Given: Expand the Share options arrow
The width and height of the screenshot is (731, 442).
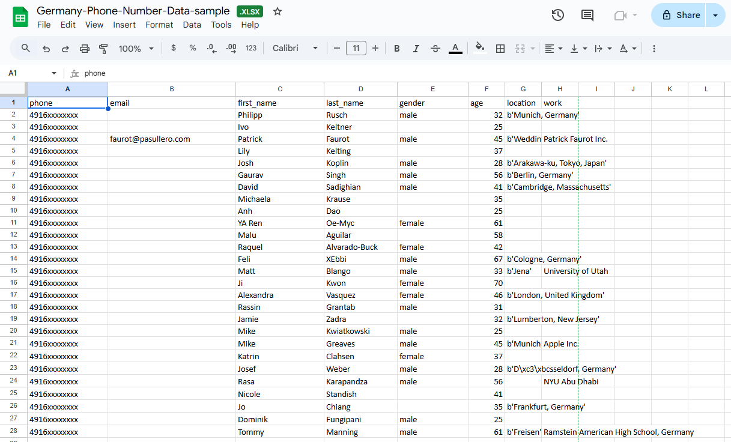Looking at the screenshot, I should tap(715, 15).
